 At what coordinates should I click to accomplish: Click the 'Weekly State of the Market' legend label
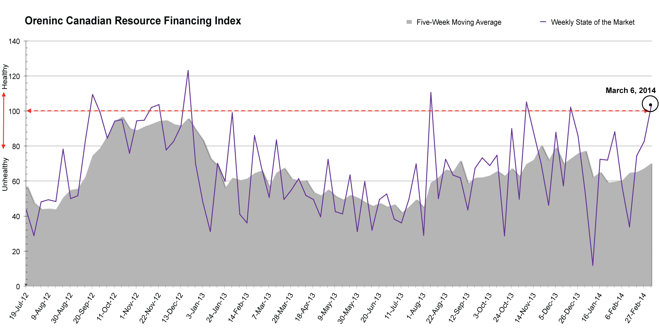pos(593,22)
